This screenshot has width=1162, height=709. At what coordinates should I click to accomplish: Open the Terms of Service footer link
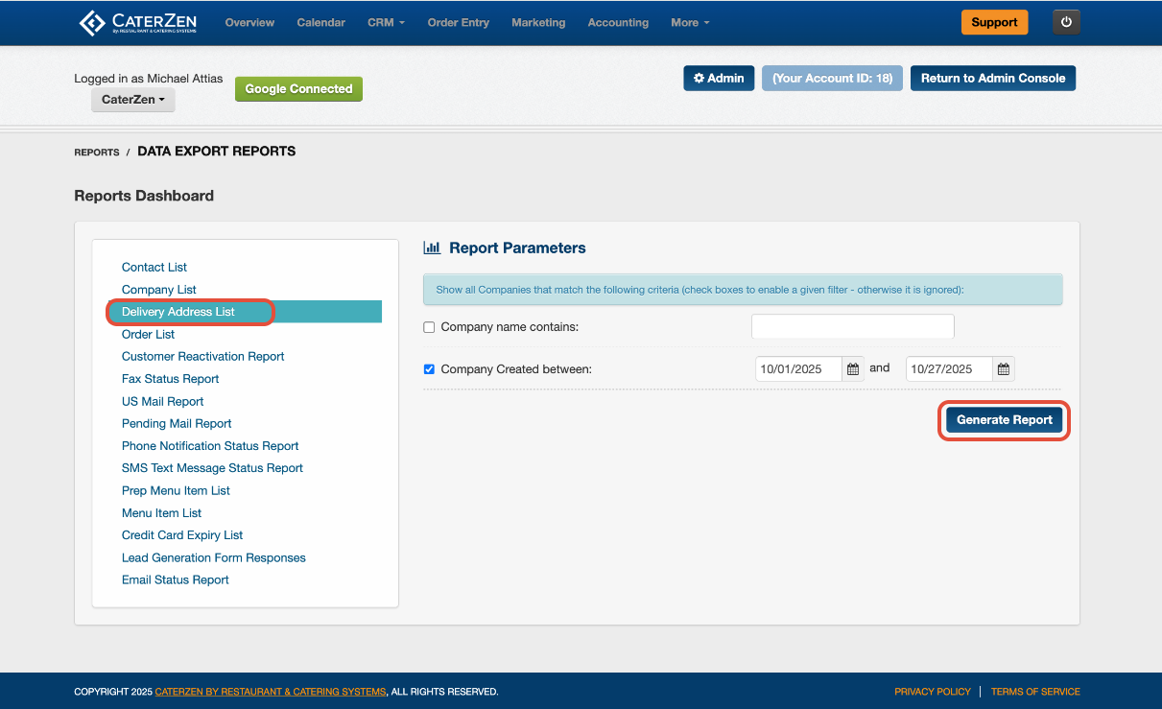tap(1035, 692)
